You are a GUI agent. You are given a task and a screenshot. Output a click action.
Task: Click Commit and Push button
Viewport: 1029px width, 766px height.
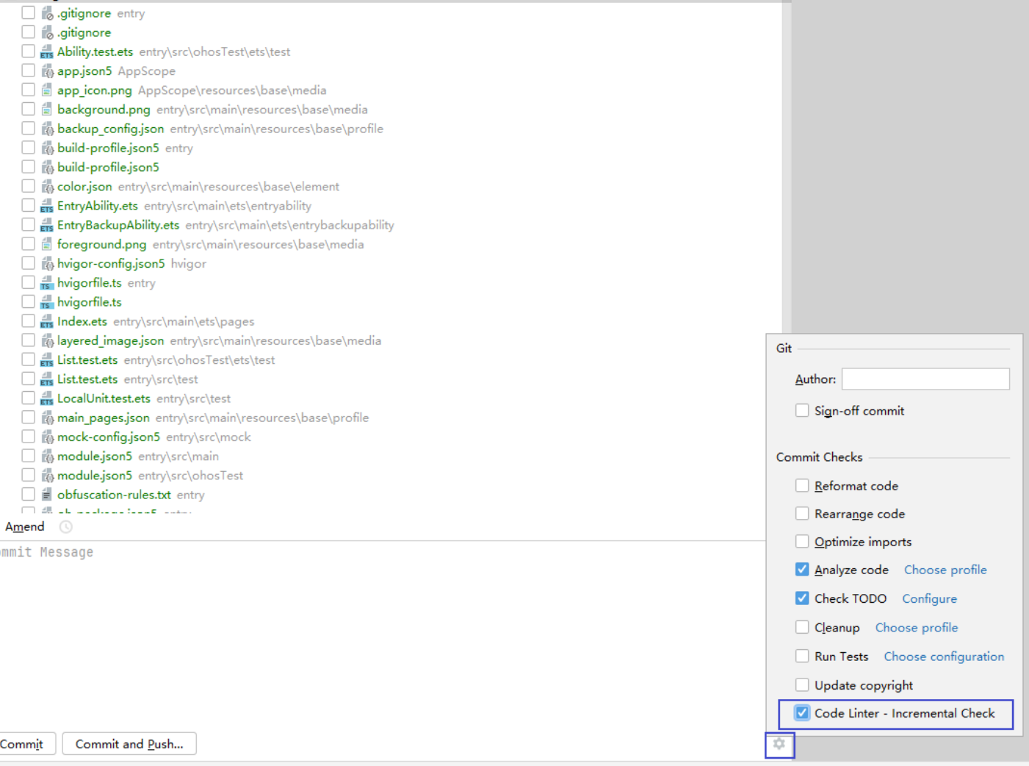click(x=129, y=744)
